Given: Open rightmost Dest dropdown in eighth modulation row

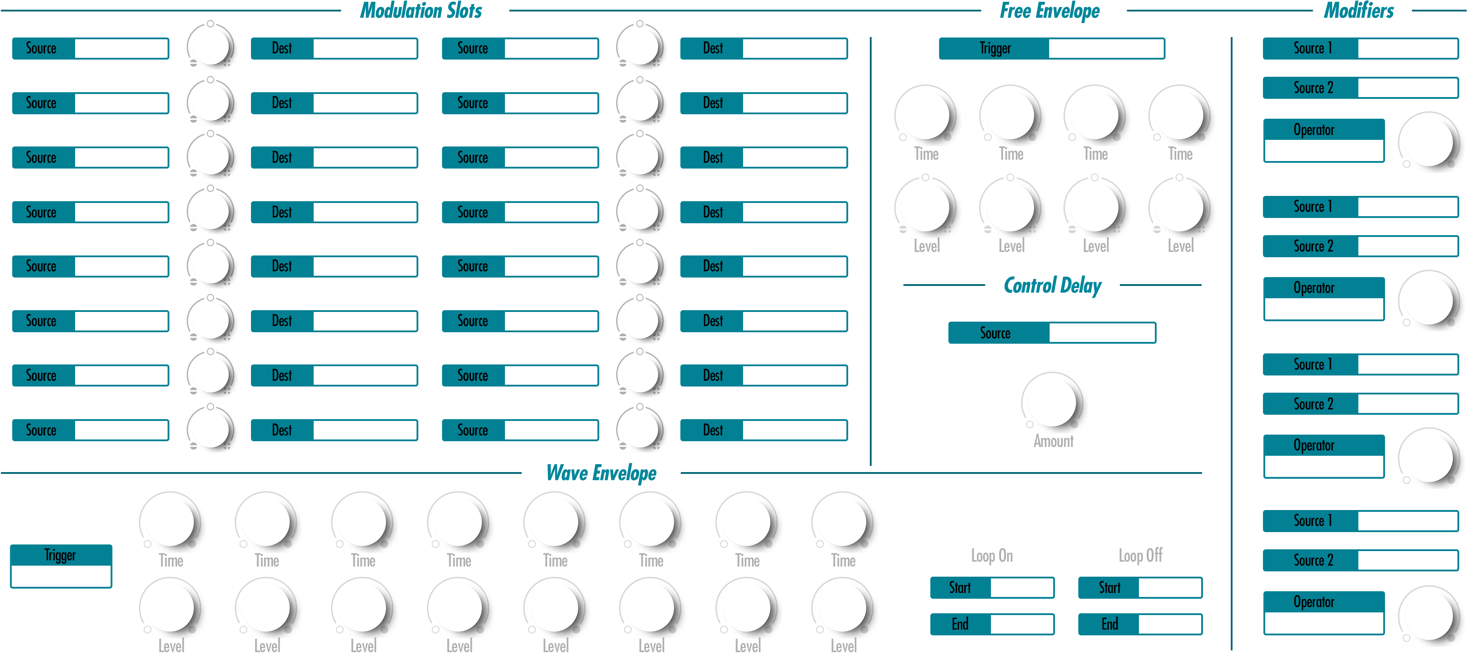Looking at the screenshot, I should [764, 430].
